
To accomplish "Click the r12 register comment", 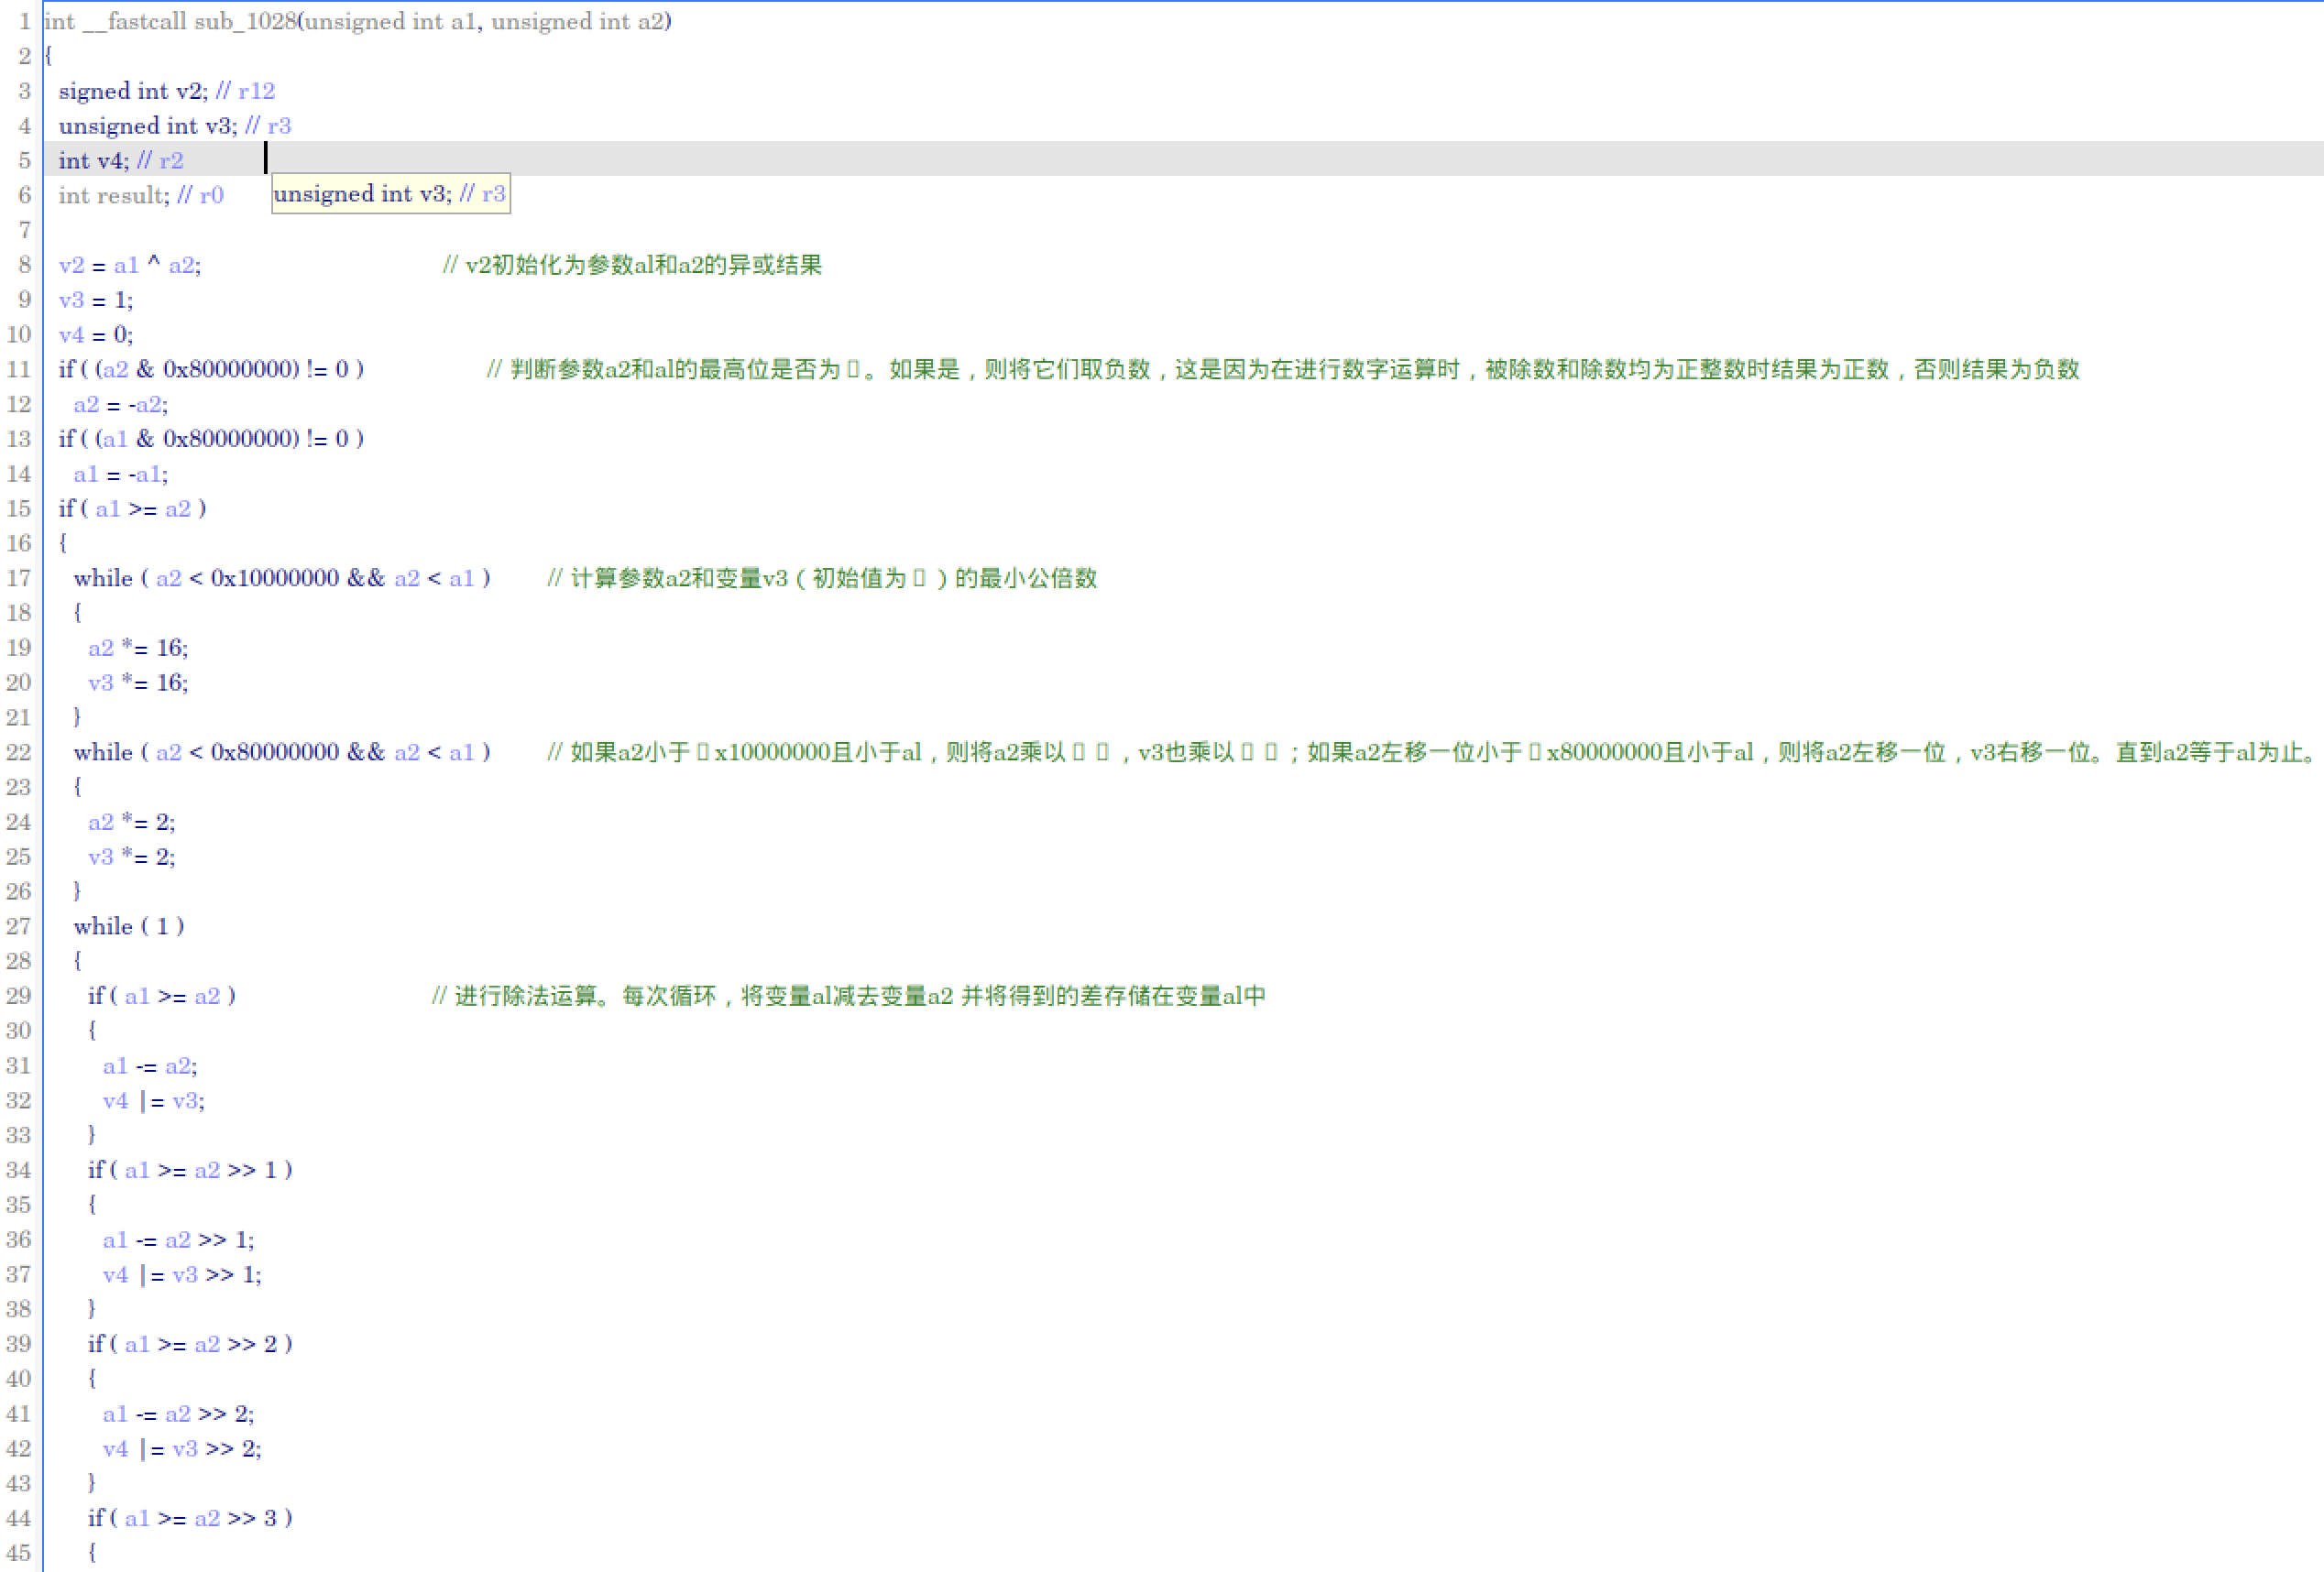I will (x=256, y=91).
